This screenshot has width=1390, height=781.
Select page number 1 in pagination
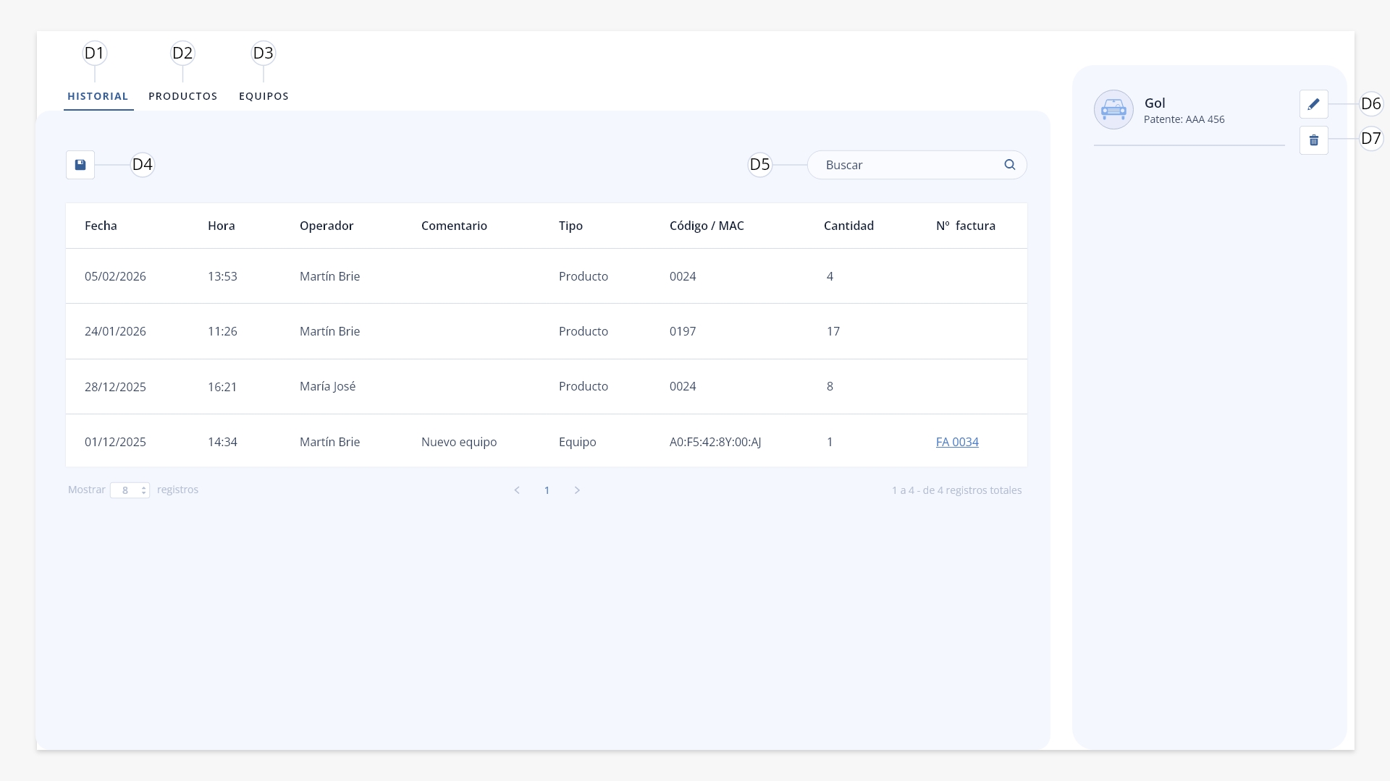point(547,490)
